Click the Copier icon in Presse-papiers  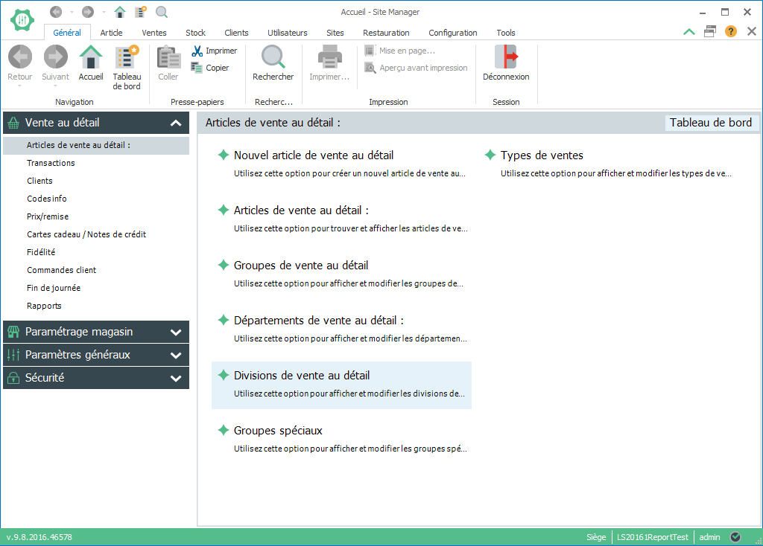[x=197, y=68]
